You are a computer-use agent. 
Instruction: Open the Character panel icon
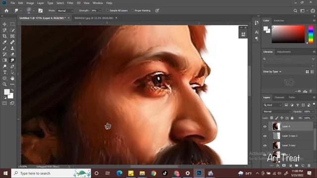tap(257, 32)
